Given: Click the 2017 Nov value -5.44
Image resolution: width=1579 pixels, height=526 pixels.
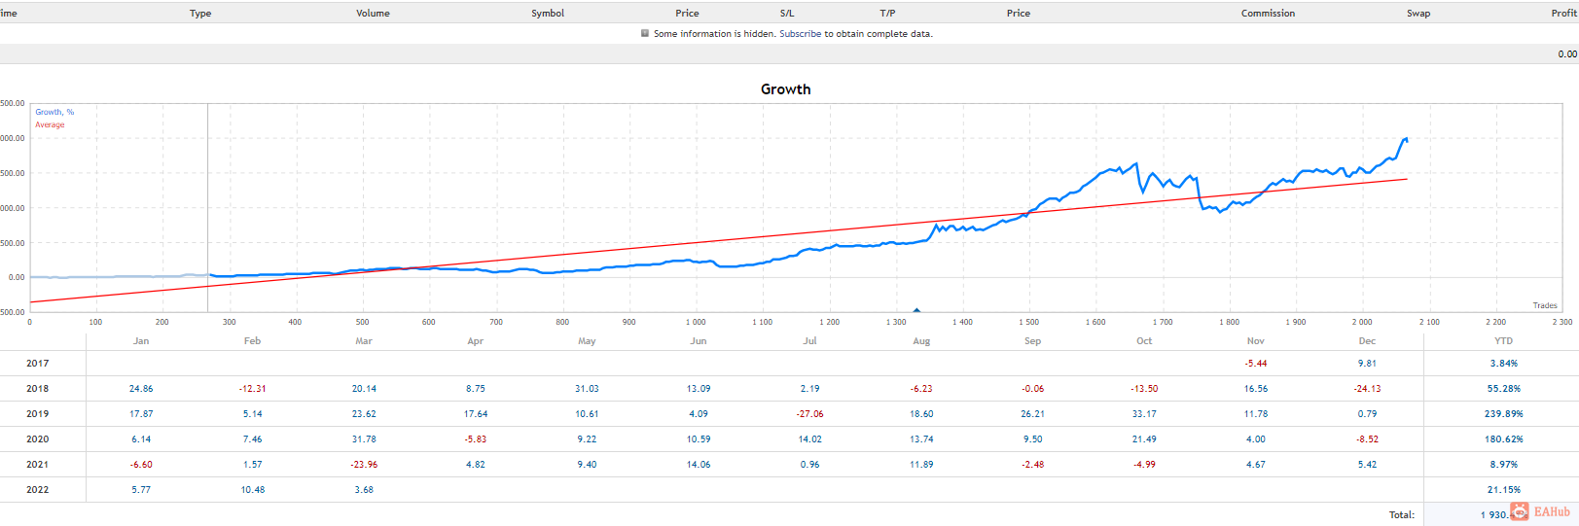Looking at the screenshot, I should [x=1256, y=364].
